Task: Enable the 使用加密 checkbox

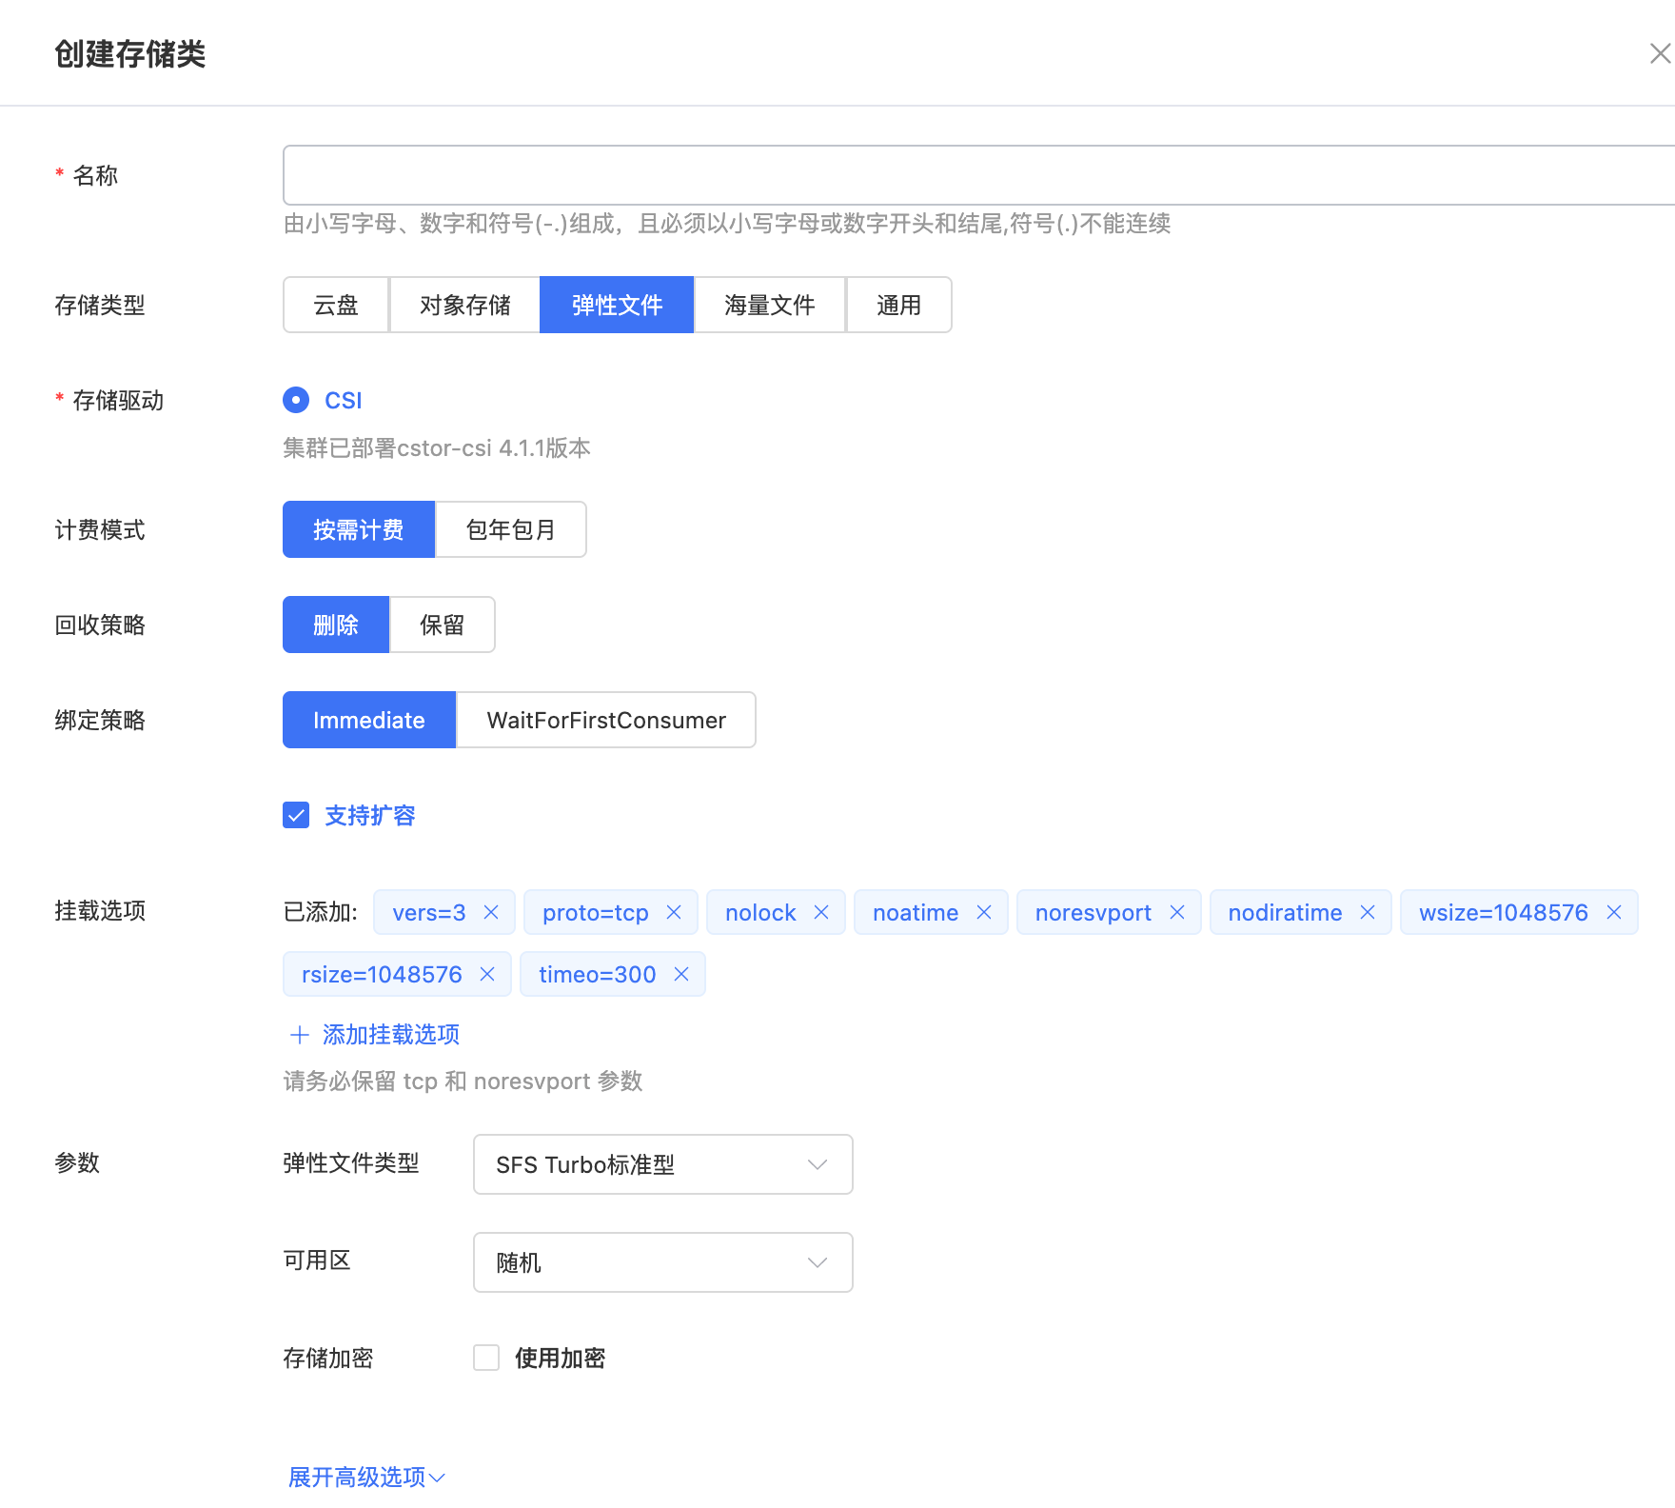Action: click(x=486, y=1358)
